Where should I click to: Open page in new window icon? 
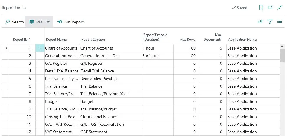click(x=270, y=7)
